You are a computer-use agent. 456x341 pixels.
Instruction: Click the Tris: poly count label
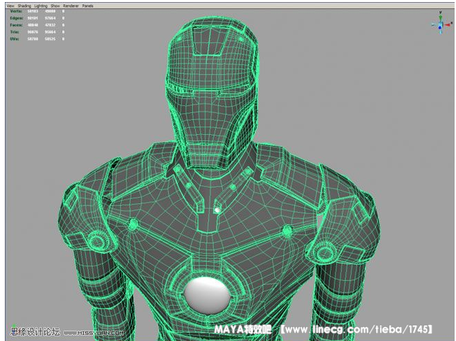point(15,32)
